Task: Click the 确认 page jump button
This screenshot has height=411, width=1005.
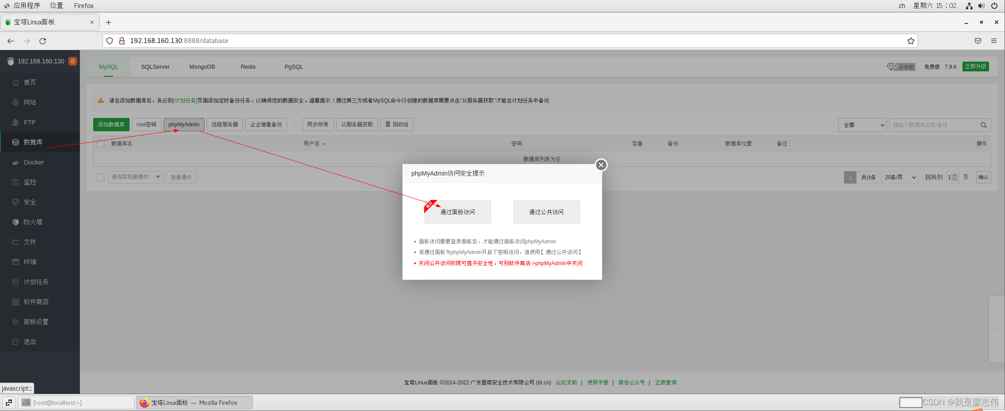Action: click(984, 177)
